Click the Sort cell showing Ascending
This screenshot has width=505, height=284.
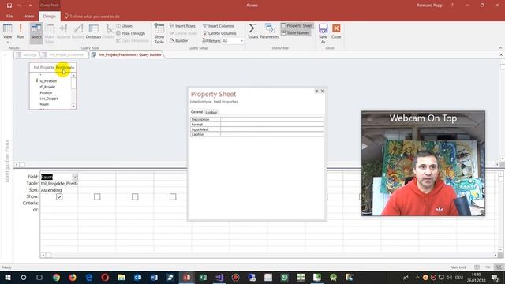point(59,190)
